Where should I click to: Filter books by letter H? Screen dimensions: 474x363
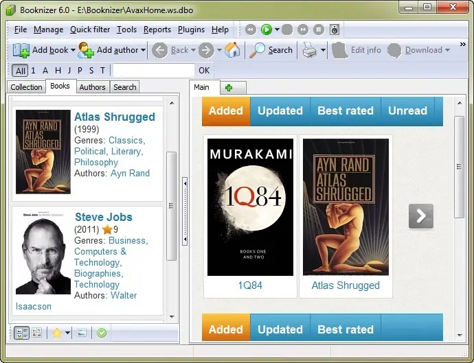(58, 71)
